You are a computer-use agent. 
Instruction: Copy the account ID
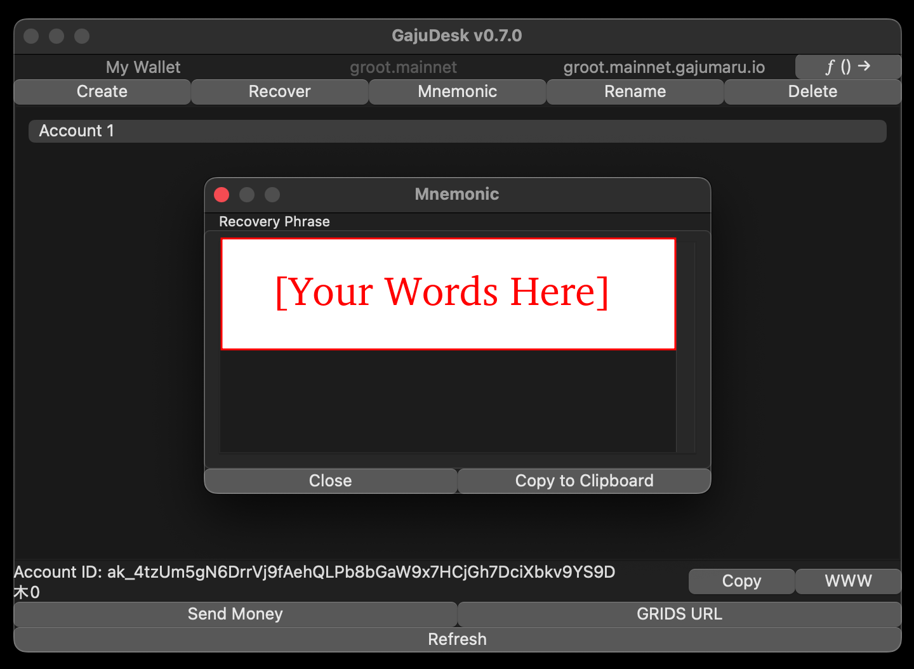point(741,581)
